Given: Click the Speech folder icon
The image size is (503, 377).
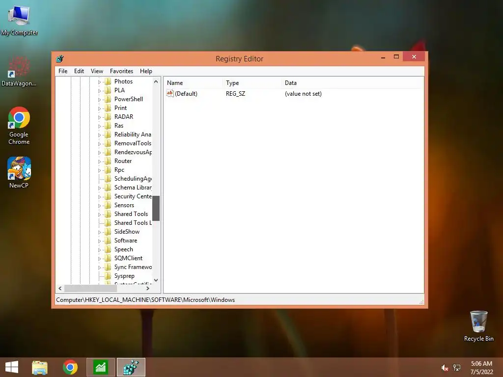Looking at the screenshot, I should [x=108, y=249].
